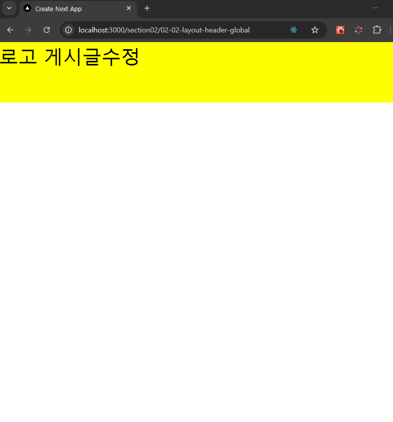Reload the current page
The height and width of the screenshot is (422, 393).
tap(47, 30)
